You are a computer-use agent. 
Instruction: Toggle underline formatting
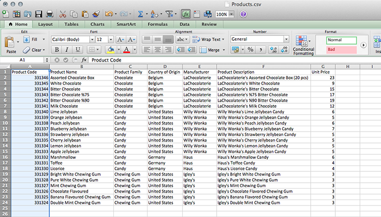pyautogui.click(x=78, y=49)
